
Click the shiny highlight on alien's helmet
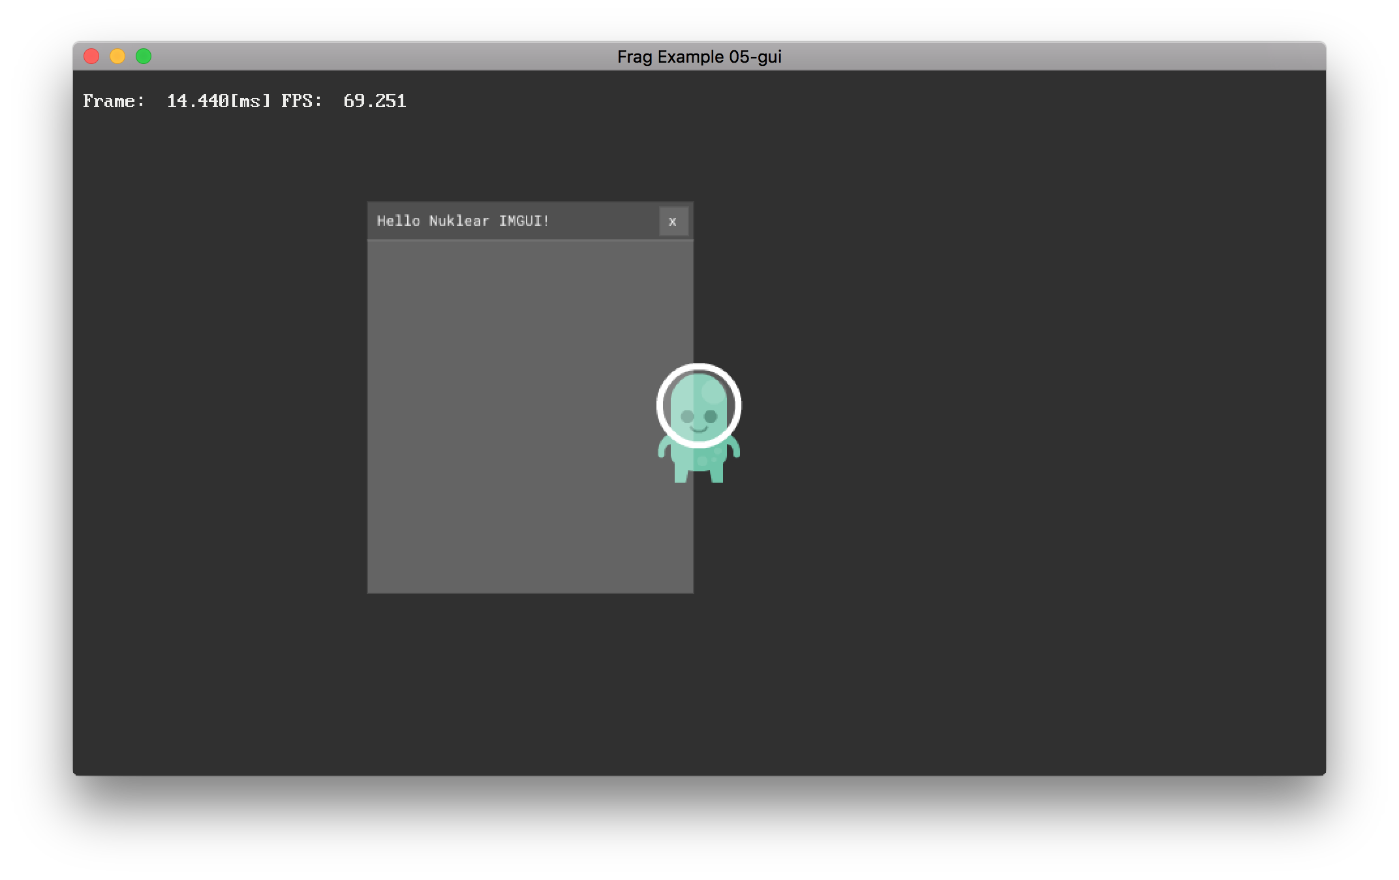pyautogui.click(x=713, y=392)
